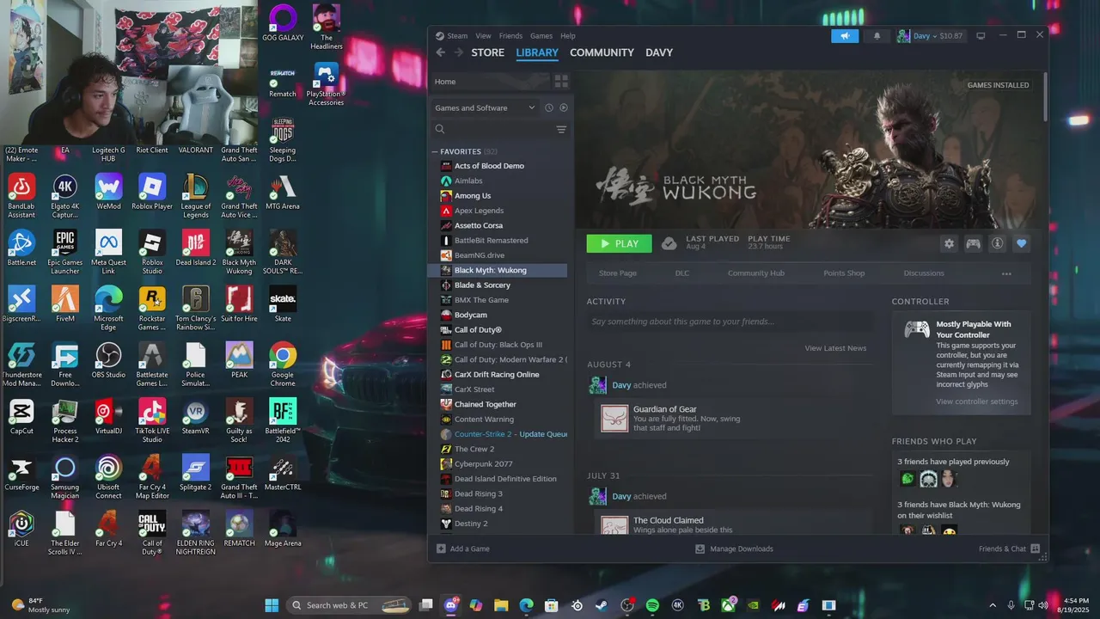
Task: Open Spotify from the taskbar
Action: point(652,605)
